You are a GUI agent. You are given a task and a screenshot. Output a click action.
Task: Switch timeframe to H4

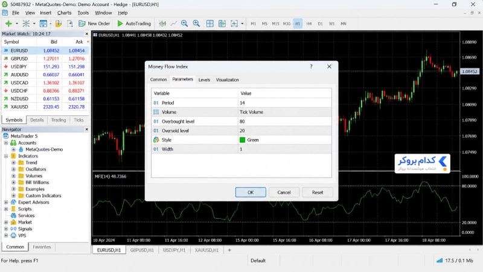click(x=309, y=24)
